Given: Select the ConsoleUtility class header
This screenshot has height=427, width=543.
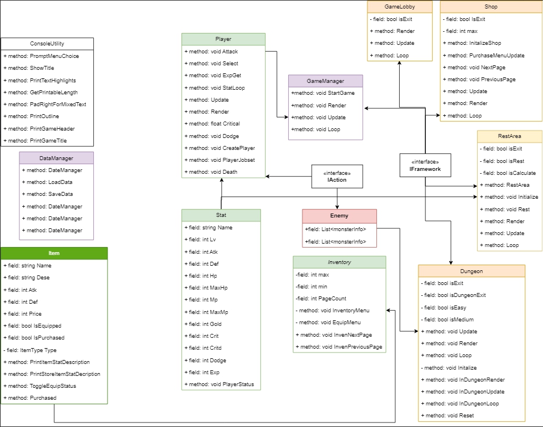Looking at the screenshot, I should pyautogui.click(x=47, y=44).
